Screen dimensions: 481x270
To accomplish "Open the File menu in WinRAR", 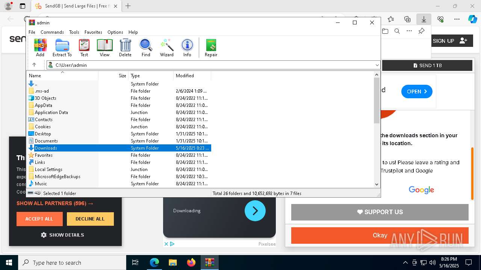I will (32, 32).
